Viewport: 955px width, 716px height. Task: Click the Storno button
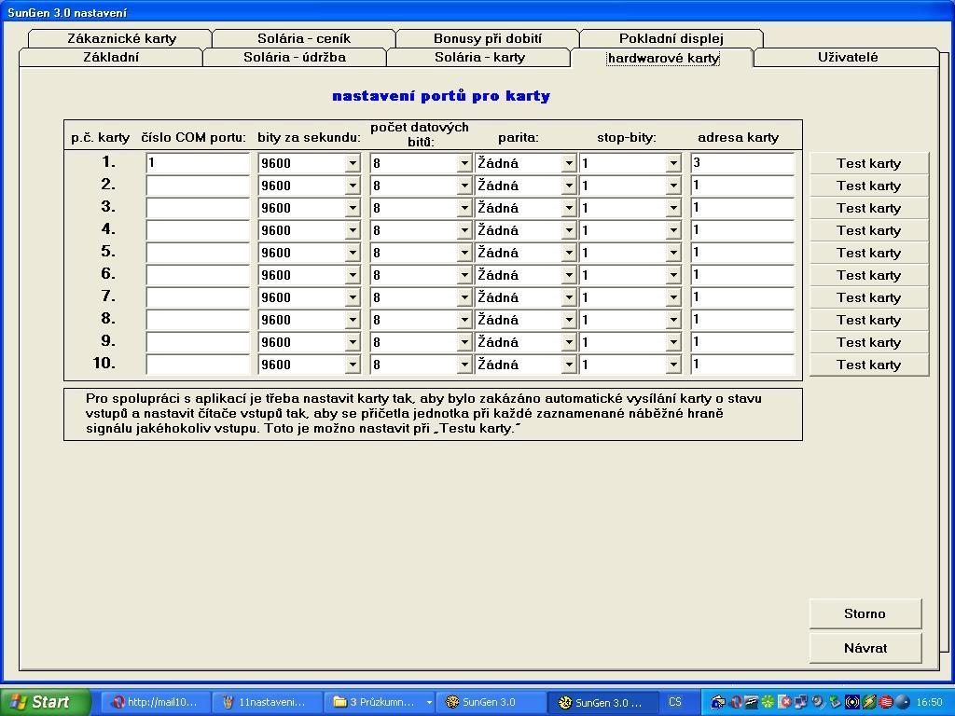pyautogui.click(x=865, y=613)
